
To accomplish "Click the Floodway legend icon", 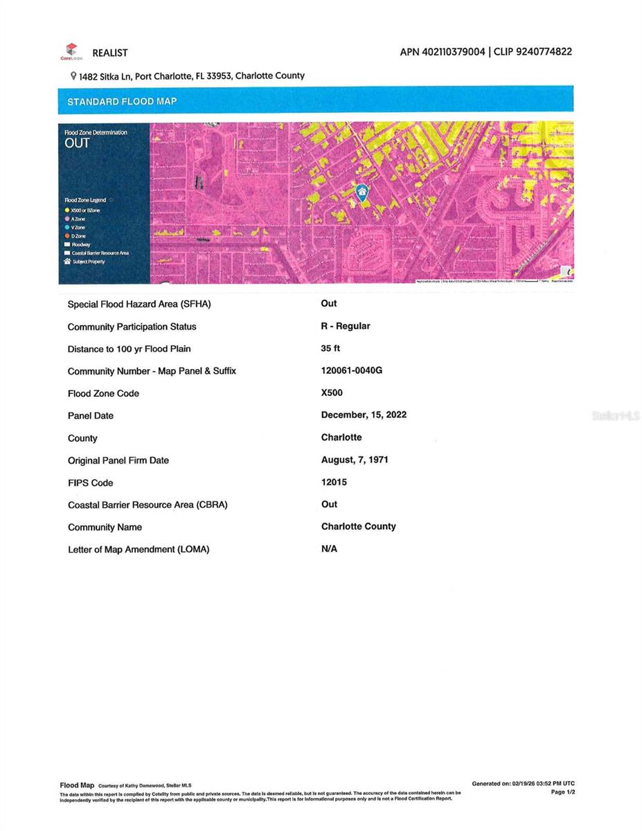I will [67, 244].
